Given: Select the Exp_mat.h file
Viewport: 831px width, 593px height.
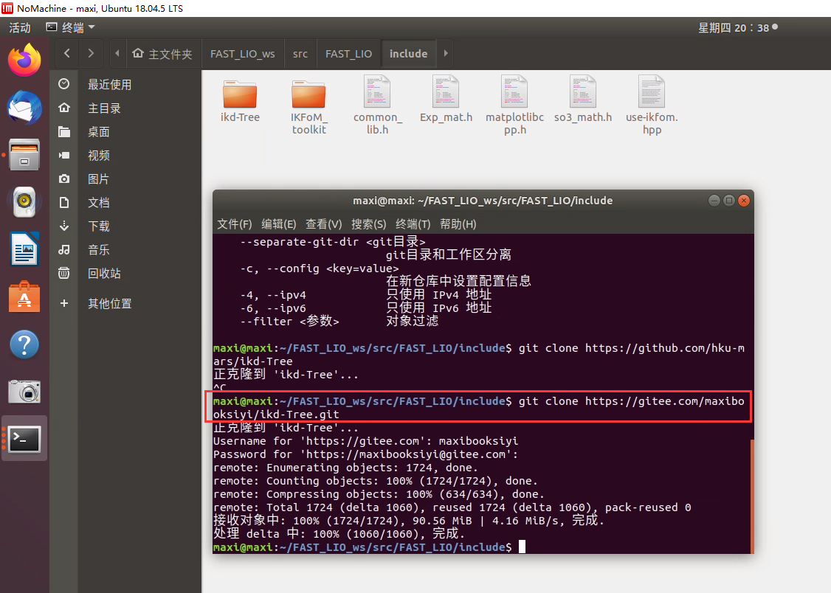Looking at the screenshot, I should point(446,100).
